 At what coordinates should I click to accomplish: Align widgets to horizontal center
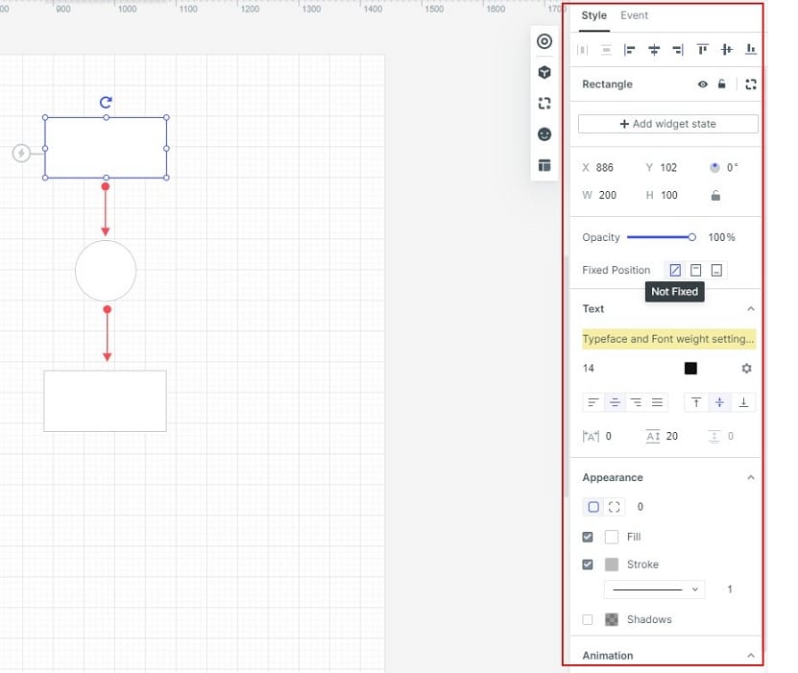click(x=654, y=49)
